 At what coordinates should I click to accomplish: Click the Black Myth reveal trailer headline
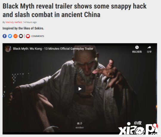pos(75,10)
